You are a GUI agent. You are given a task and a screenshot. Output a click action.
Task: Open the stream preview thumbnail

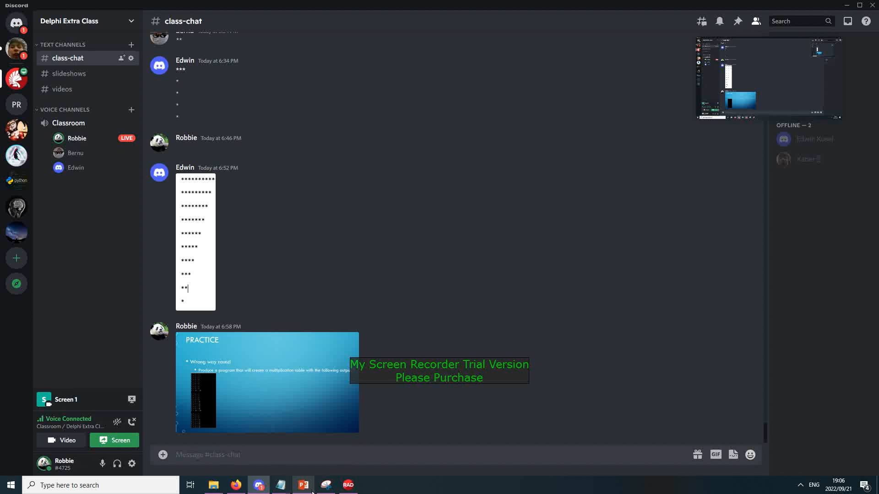(x=769, y=78)
